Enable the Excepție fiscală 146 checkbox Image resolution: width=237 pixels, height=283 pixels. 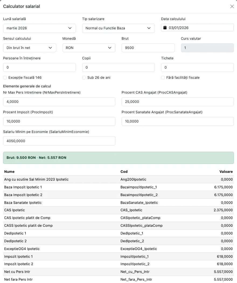coord(5,78)
